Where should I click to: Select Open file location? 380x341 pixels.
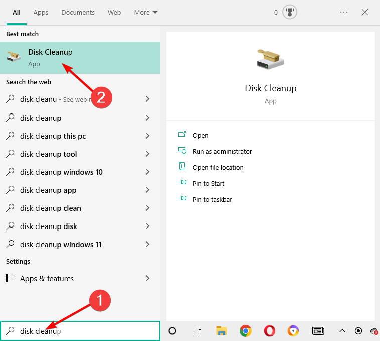pos(218,167)
